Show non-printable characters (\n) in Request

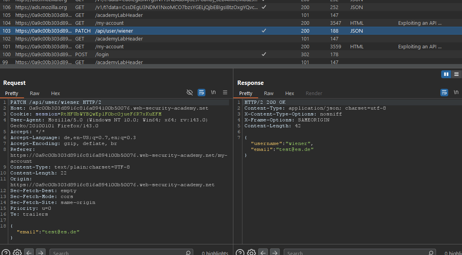click(213, 92)
